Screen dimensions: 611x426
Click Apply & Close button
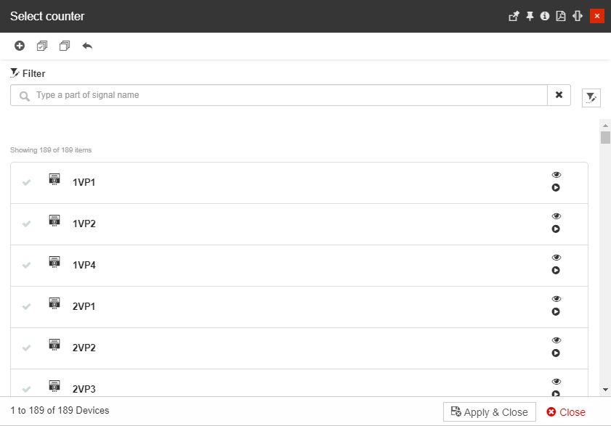tap(490, 411)
